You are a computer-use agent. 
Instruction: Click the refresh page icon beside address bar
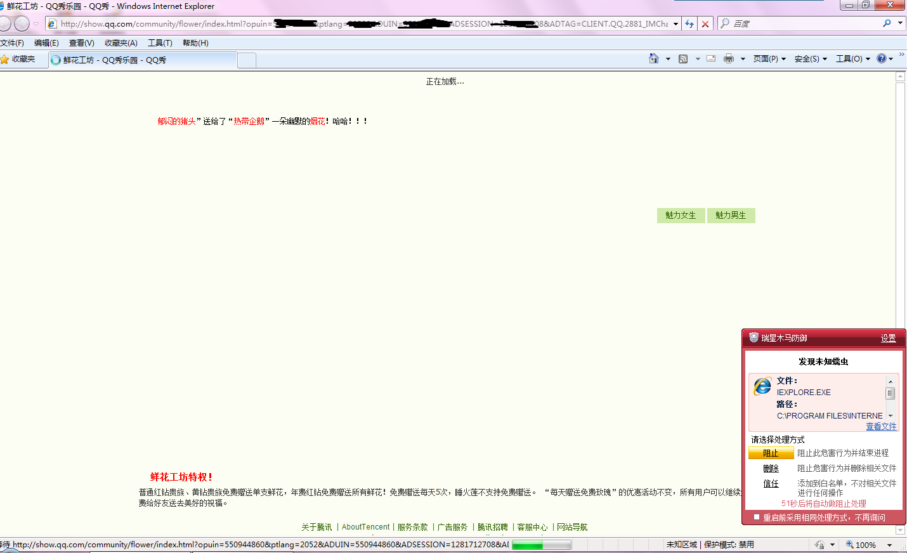click(689, 23)
